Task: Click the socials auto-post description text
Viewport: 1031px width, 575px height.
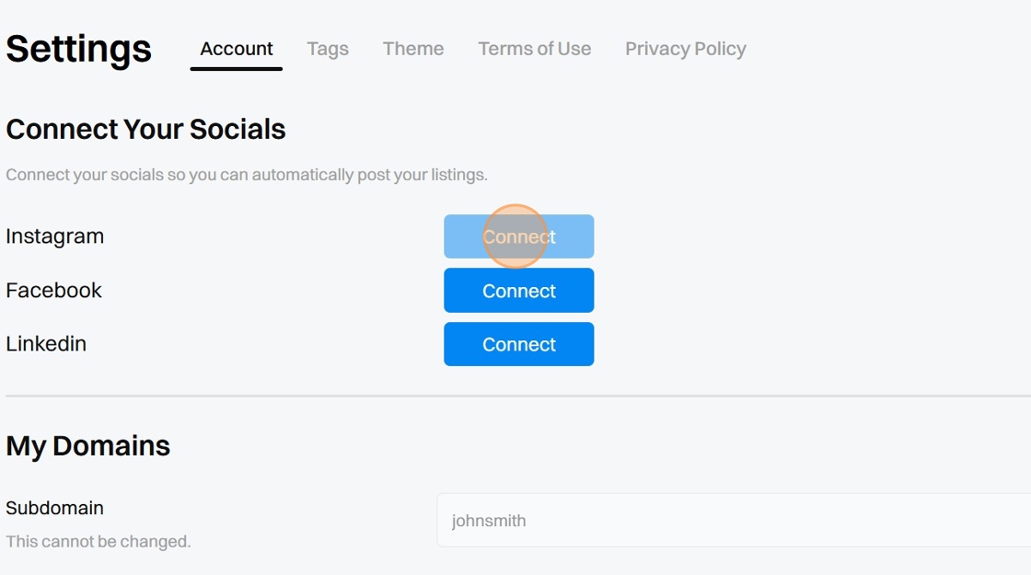Action: pos(247,175)
